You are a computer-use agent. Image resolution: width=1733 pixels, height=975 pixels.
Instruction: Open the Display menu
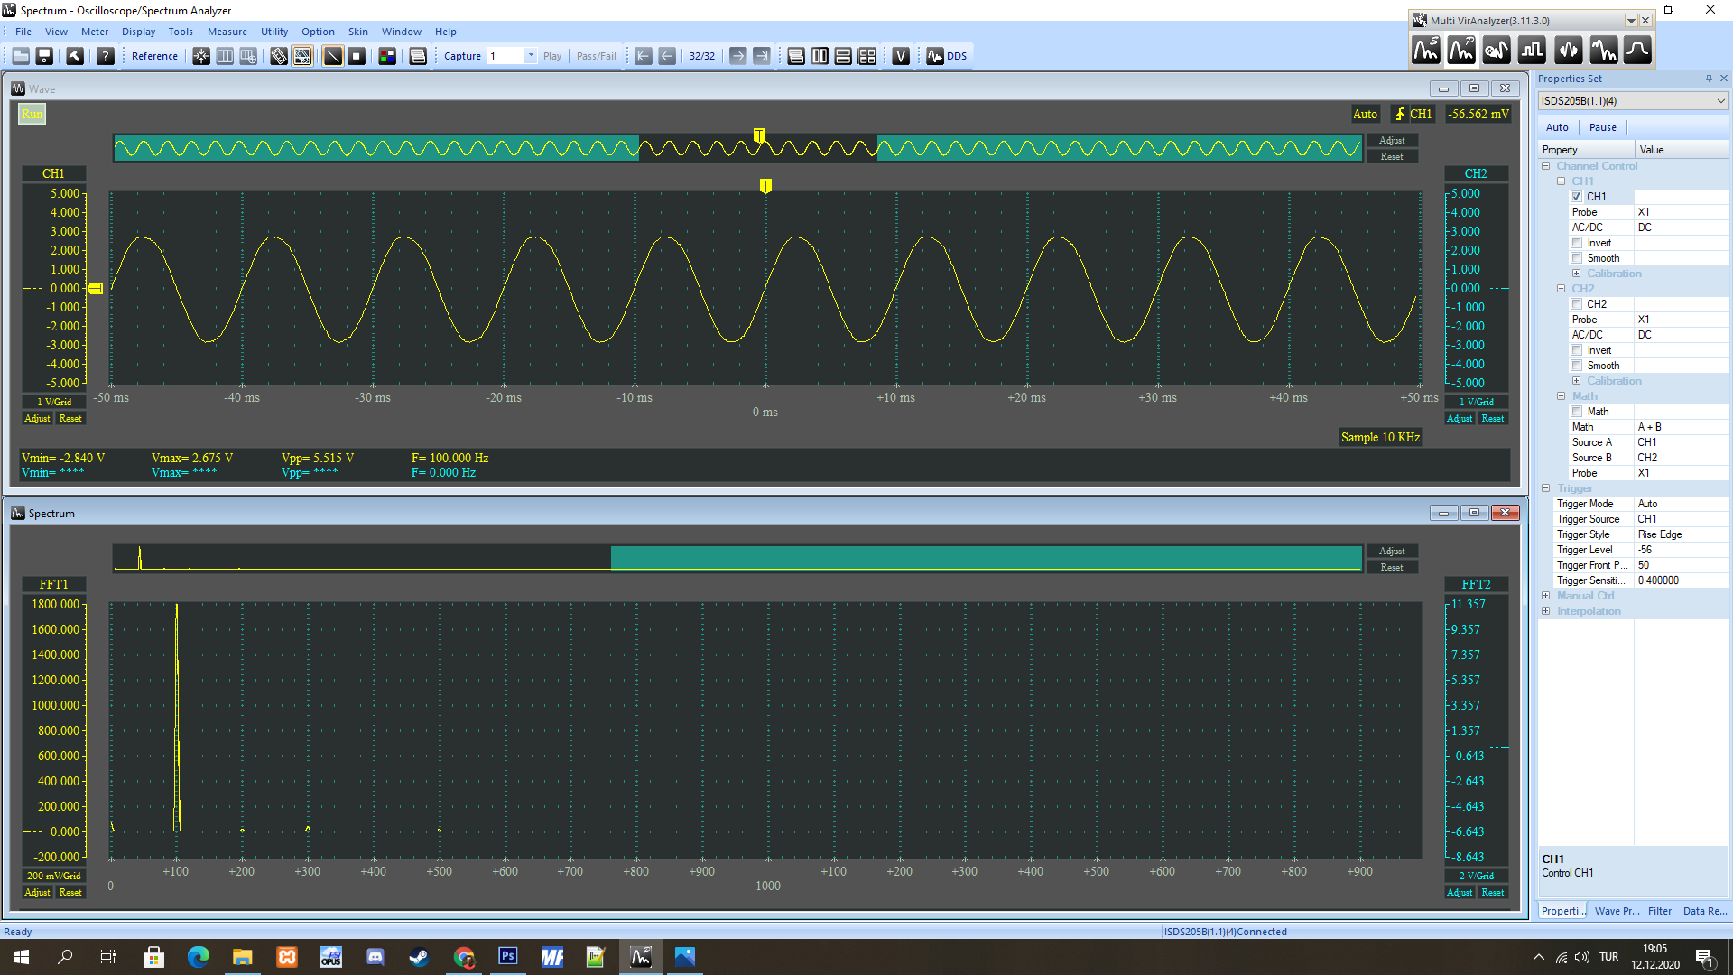138,32
